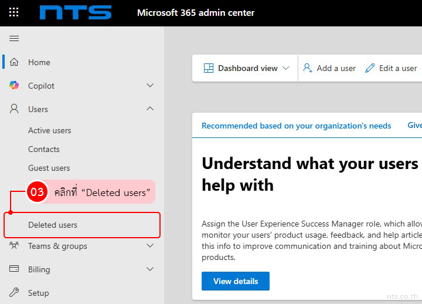Click the NTS logo in header
Viewport: 422px width, 304px height.
pyautogui.click(x=76, y=12)
